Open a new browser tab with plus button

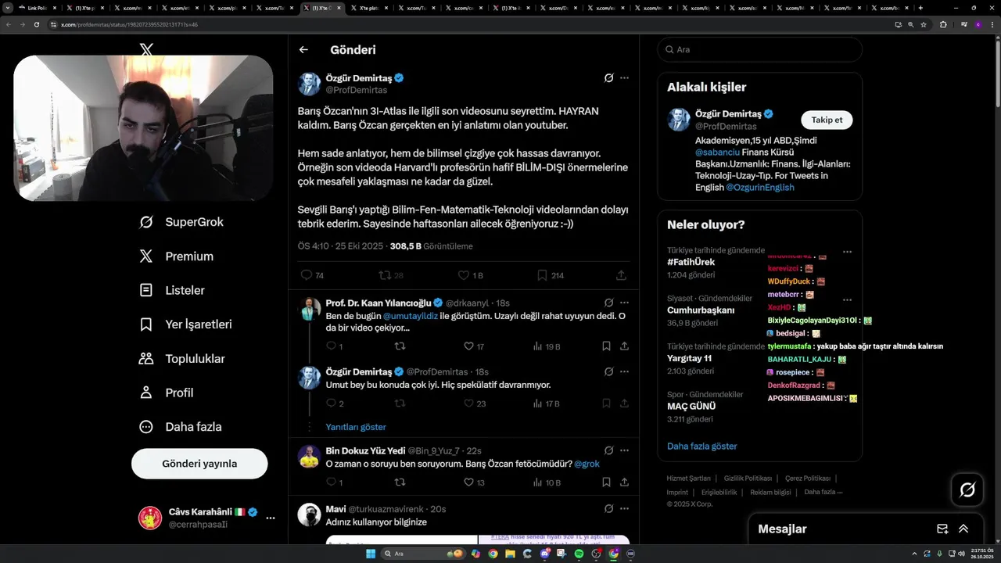(920, 8)
